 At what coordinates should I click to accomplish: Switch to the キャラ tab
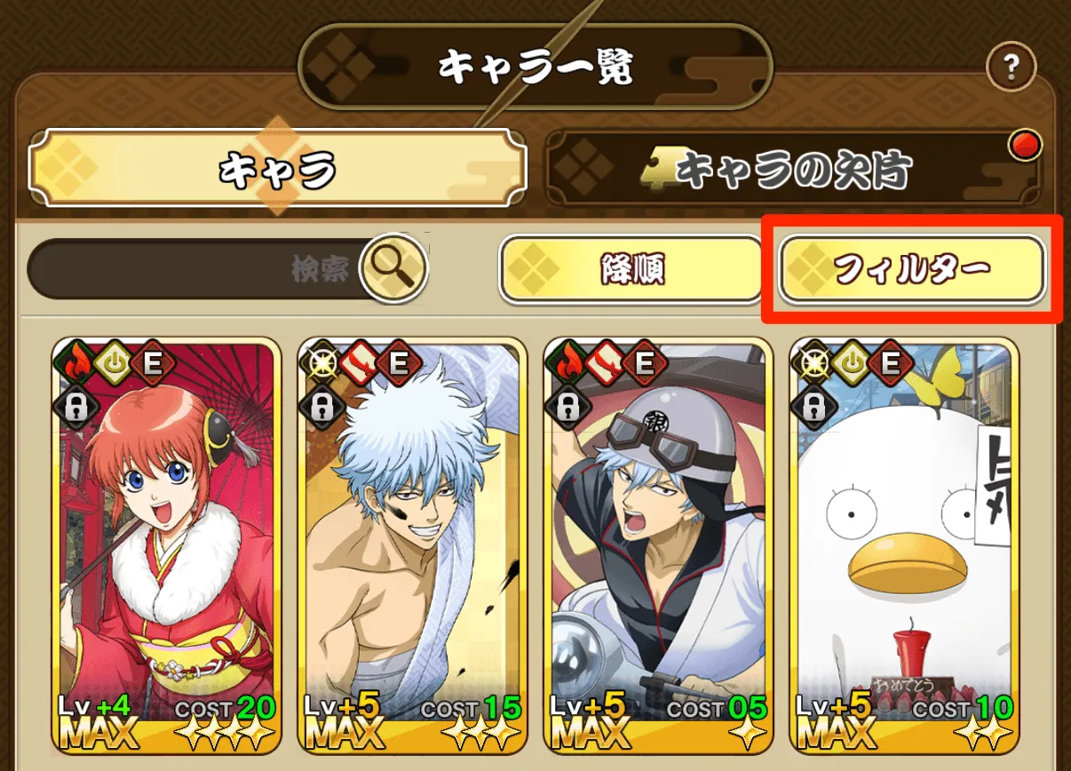[x=278, y=168]
